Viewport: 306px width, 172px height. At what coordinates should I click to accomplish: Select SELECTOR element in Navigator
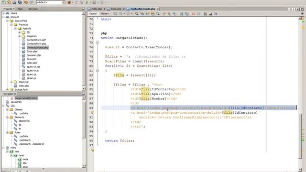pyautogui.click(x=24, y=121)
